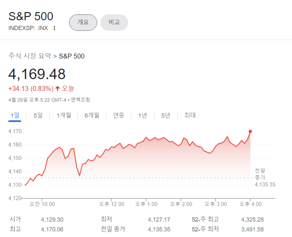Switch to the 6개월 chart tab
This screenshot has width=292, height=237.
92,115
